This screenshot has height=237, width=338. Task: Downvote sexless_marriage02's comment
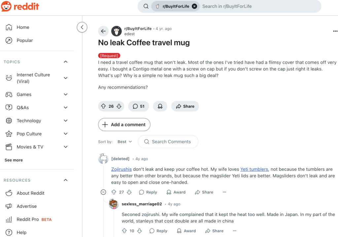(x=140, y=231)
